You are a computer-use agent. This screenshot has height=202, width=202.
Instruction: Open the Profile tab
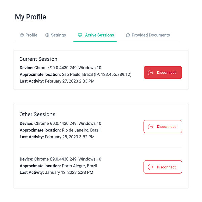point(31,35)
